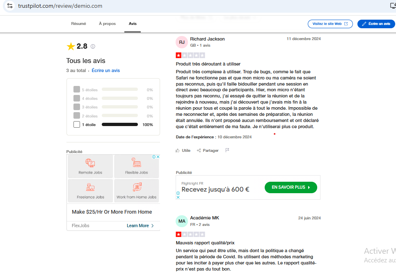The height and width of the screenshot is (273, 396).
Task: Click the 'FR • 2 avis' reviewer details
Action: [200, 225]
